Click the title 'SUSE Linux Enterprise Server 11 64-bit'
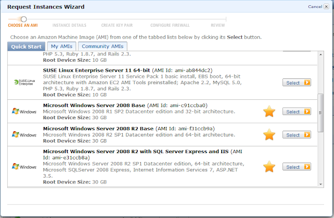334x218 pixels. [97, 71]
